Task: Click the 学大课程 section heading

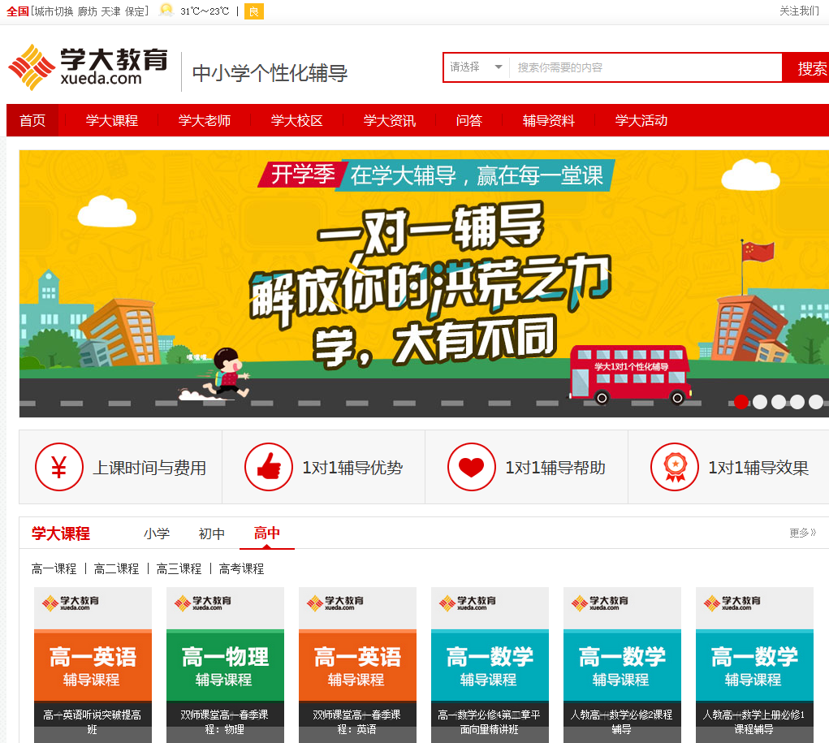Action: pos(61,533)
